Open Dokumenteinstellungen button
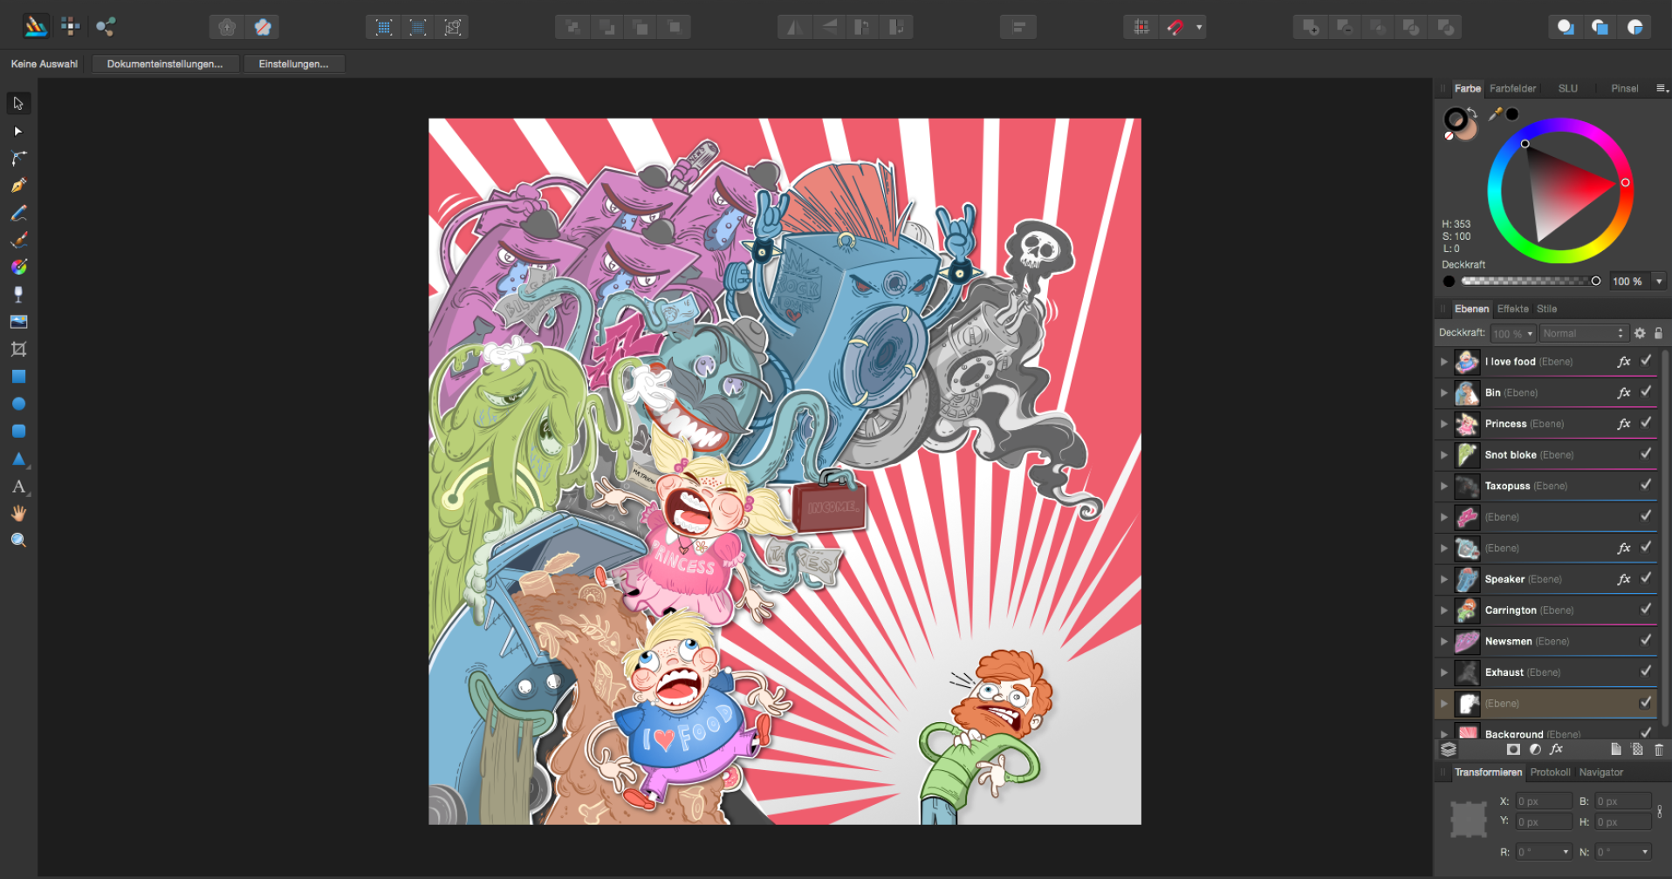The width and height of the screenshot is (1672, 879). [164, 64]
